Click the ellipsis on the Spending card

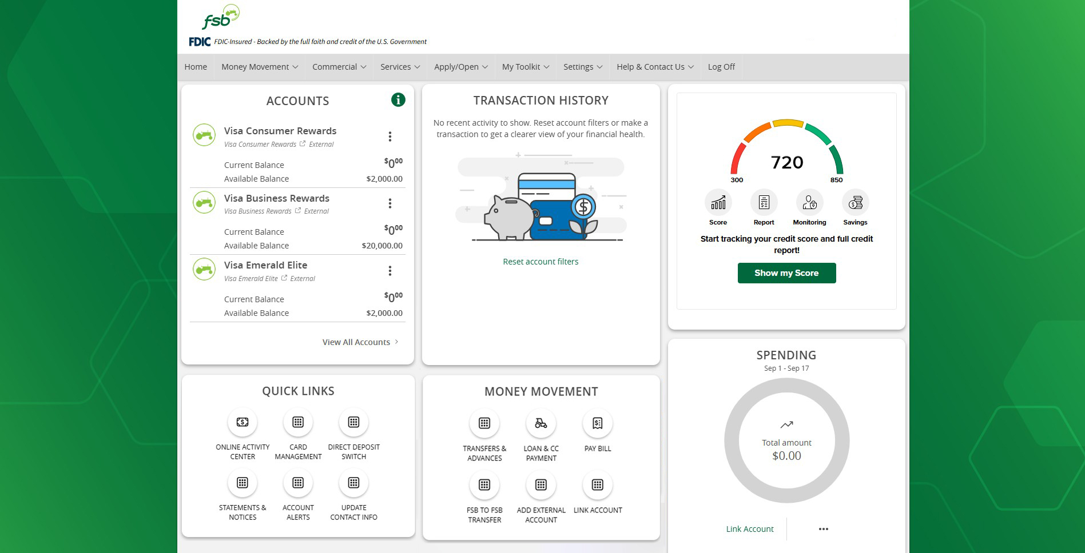823,528
